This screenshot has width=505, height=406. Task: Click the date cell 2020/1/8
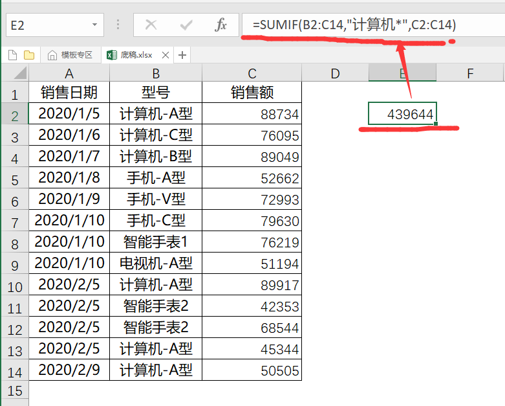[x=69, y=177]
